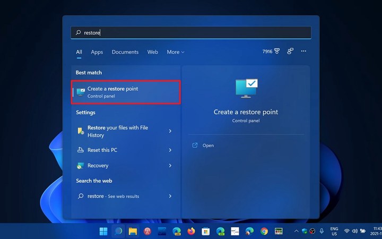Launch Microsoft Edge Canary from taskbar
Viewport: 382px width, 239px height.
177,231
